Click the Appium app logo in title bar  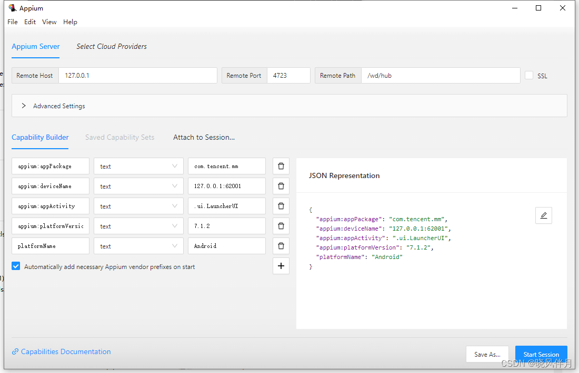pyautogui.click(x=12, y=8)
